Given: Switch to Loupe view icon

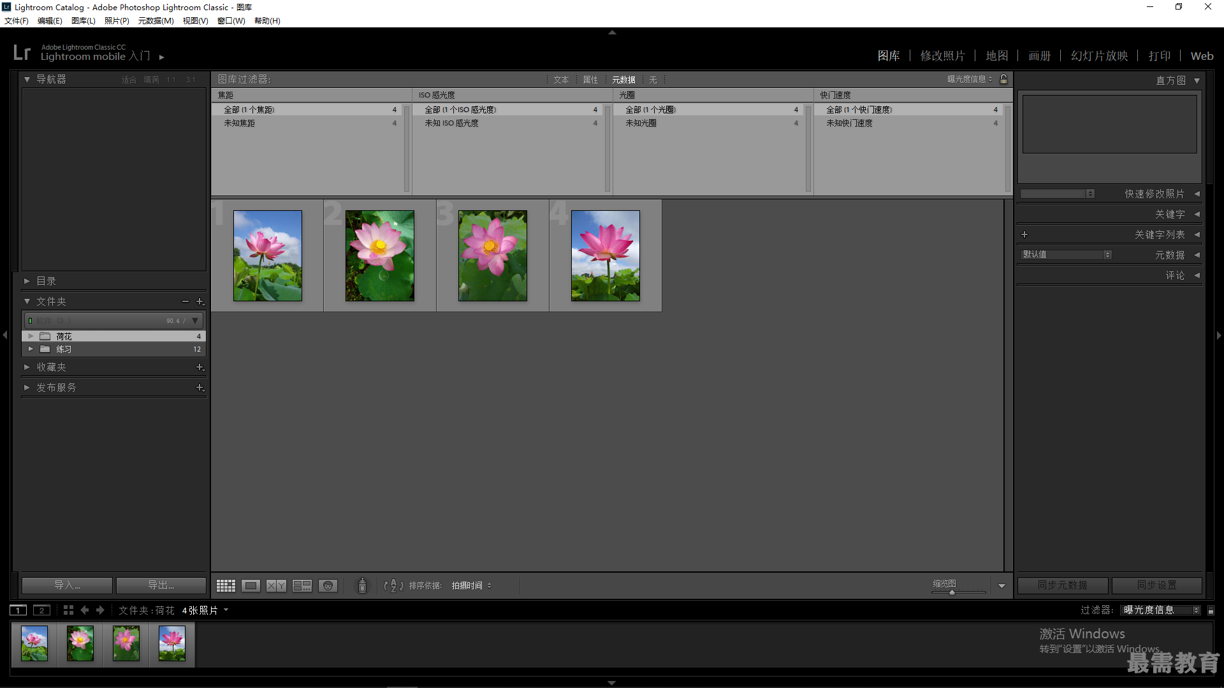Looking at the screenshot, I should [x=251, y=585].
